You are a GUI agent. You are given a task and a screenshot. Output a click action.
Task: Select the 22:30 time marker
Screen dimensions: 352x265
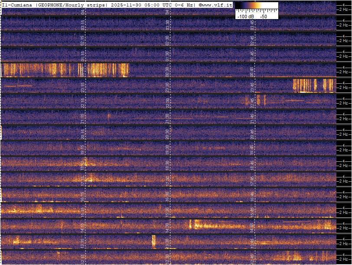click(167, 102)
